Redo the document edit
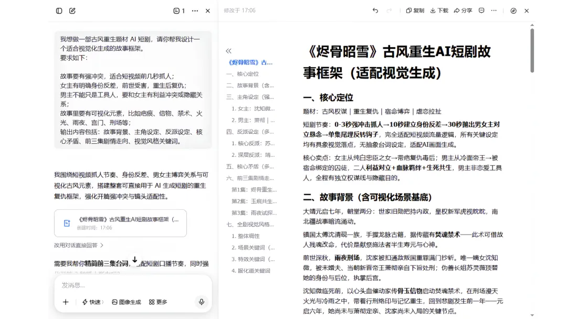Image resolution: width=567 pixels, height=319 pixels. click(x=389, y=10)
